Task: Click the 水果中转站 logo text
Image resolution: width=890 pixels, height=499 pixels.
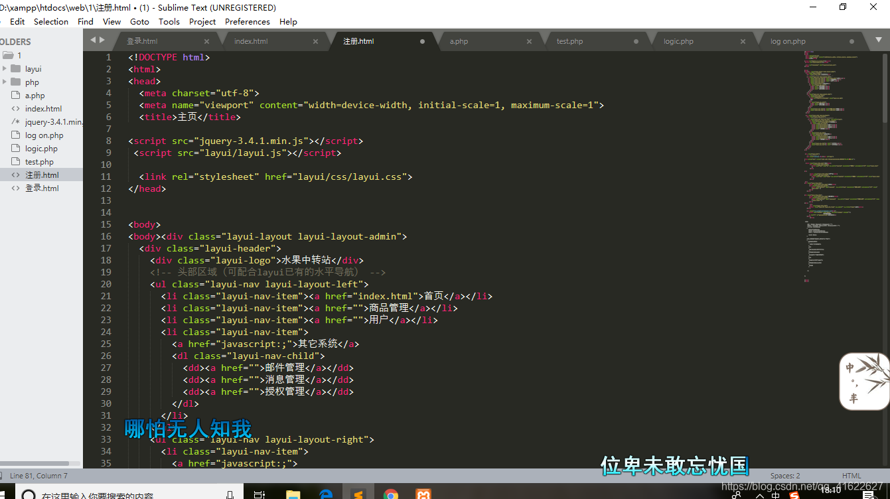Action: 307,260
